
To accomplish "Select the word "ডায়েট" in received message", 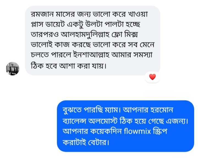I will 56,24.
